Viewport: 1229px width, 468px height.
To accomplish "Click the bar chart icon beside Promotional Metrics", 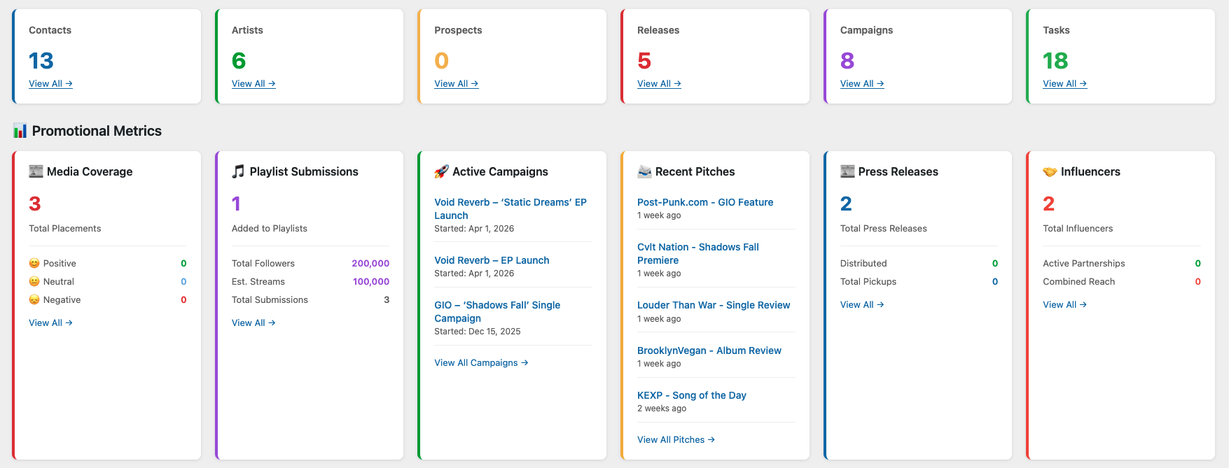I will tap(20, 131).
